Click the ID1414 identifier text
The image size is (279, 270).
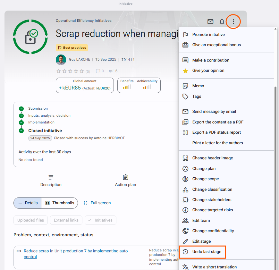pos(128,60)
